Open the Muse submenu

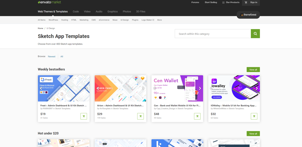[115, 20]
